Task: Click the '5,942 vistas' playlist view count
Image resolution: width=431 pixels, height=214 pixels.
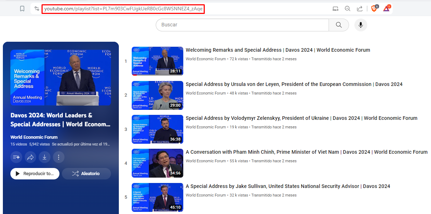Action: pyautogui.click(x=39, y=144)
